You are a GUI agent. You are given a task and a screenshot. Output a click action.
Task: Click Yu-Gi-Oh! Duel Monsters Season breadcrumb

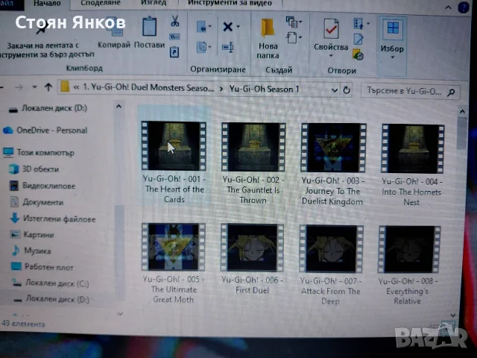[148, 88]
